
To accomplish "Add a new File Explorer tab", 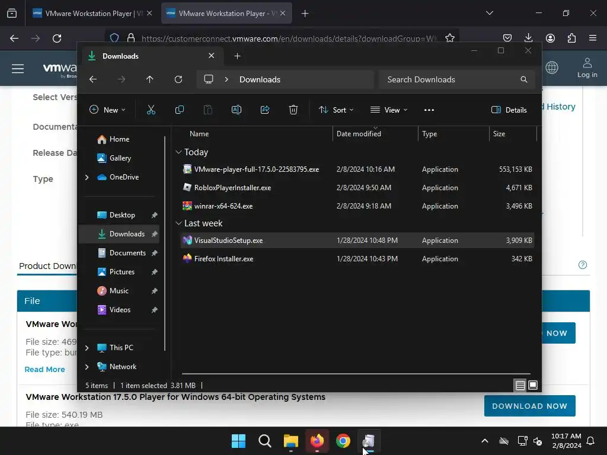I will [x=237, y=56].
